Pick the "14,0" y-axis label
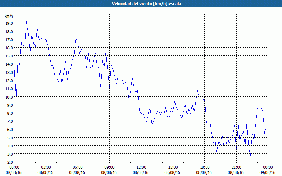This screenshot has height=176, width=282. (x=9, y=64)
